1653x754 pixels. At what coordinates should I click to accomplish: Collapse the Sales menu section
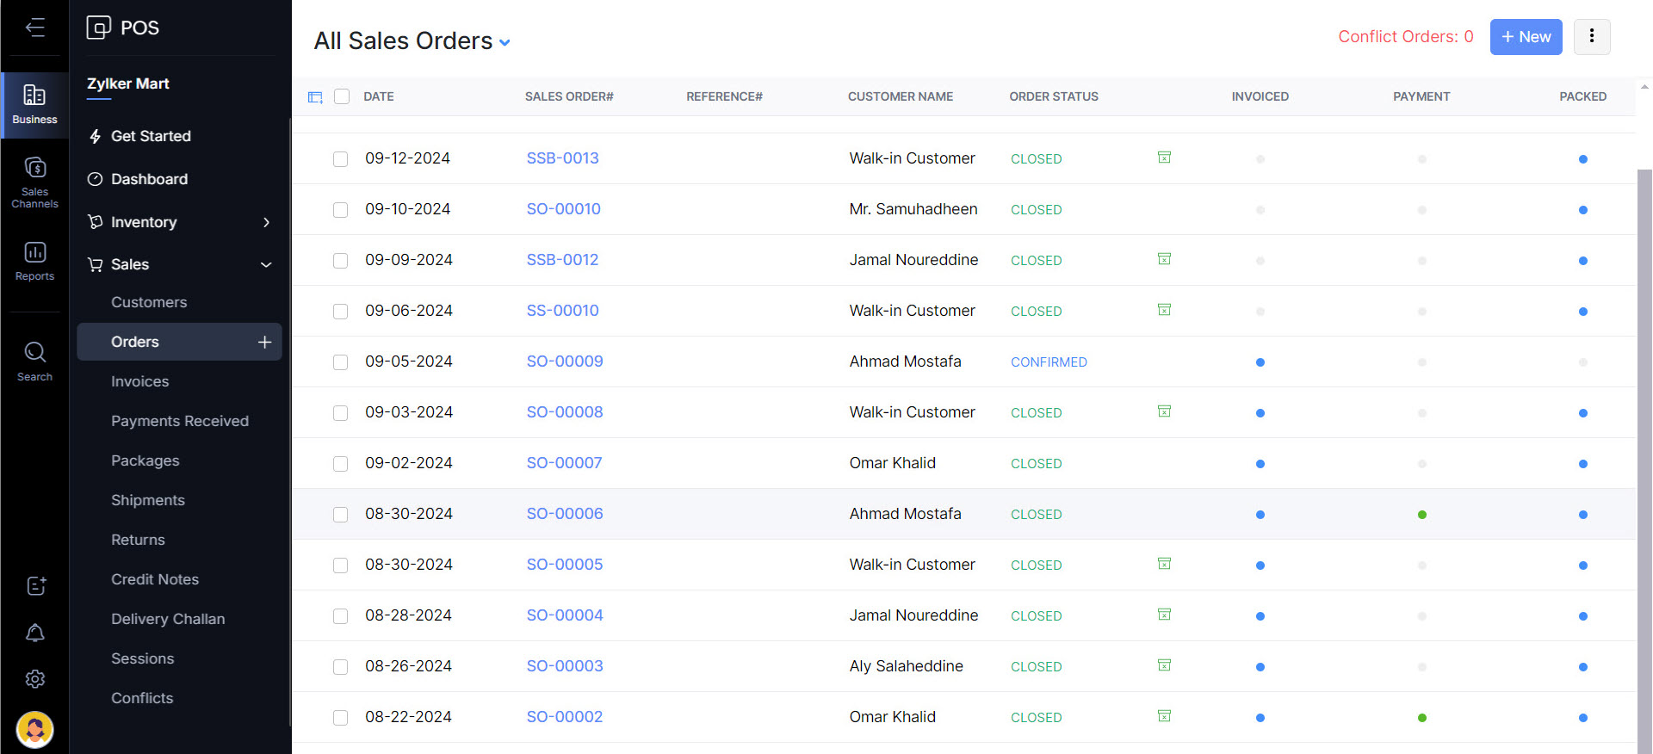coord(266,265)
